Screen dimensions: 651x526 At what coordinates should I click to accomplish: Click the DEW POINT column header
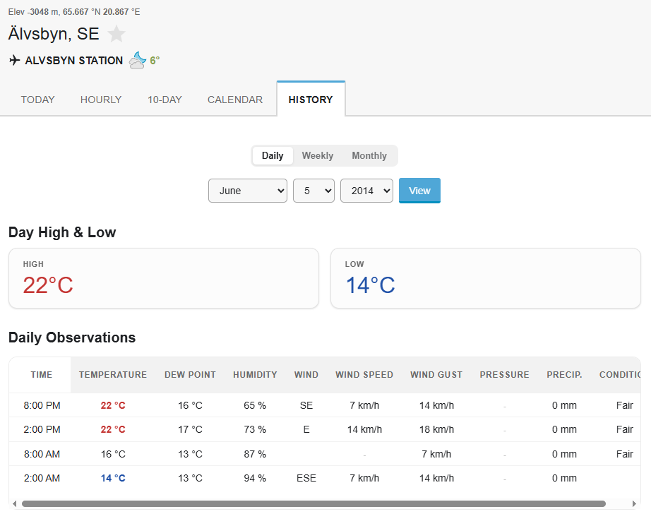190,375
